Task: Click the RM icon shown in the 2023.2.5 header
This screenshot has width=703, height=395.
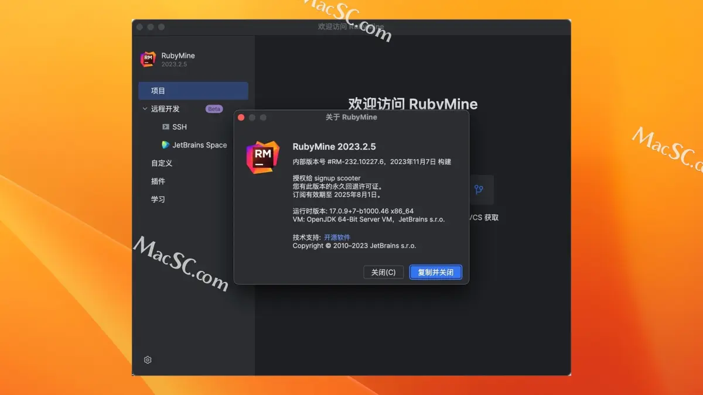Action: click(x=149, y=59)
